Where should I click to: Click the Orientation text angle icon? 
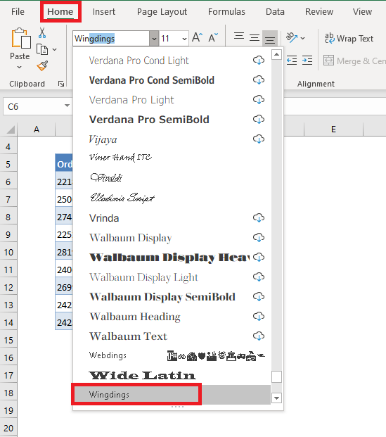pyautogui.click(x=292, y=37)
